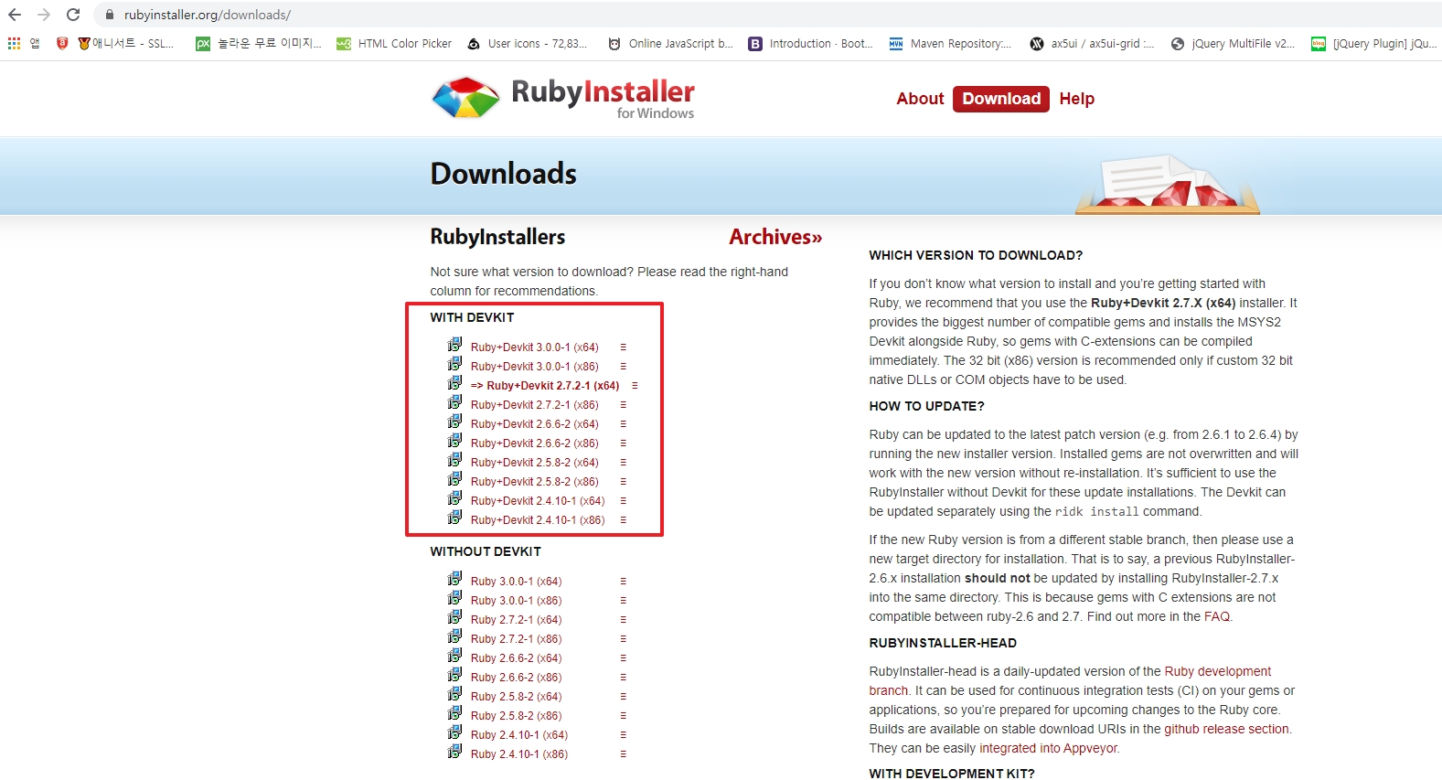
Task: Download Ruby+Devkit 3.0.0-1 (x86)
Action: (x=535, y=367)
